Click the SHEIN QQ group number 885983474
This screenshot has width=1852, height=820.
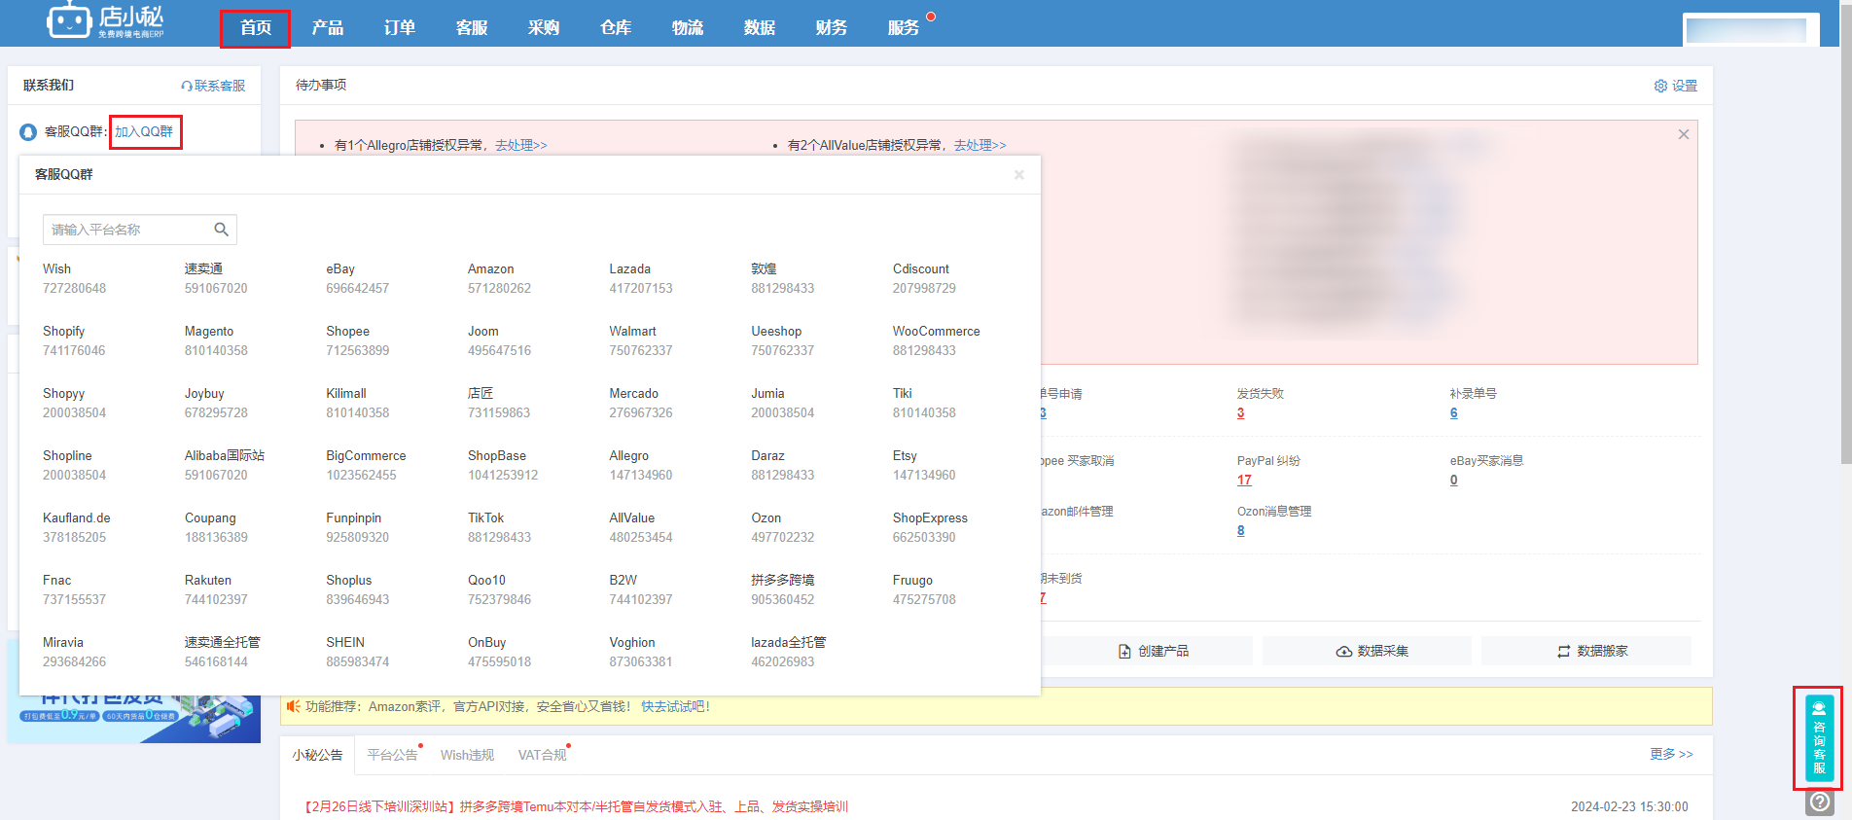(358, 662)
